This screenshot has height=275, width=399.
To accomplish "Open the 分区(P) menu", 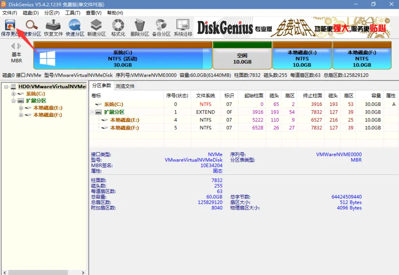I will click(52, 13).
